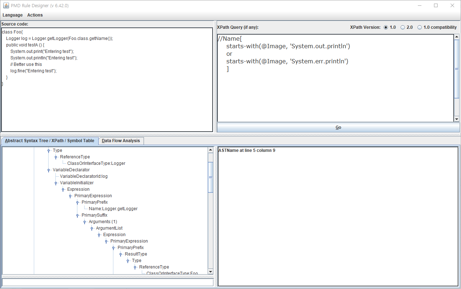Click the Go button
The height and width of the screenshot is (289, 461).
(338, 127)
